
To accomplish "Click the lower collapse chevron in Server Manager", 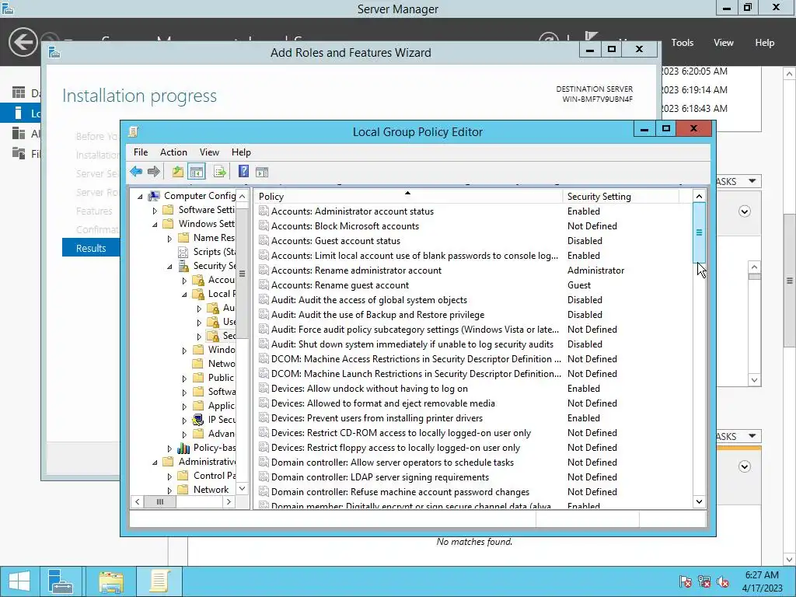I will [x=745, y=466].
